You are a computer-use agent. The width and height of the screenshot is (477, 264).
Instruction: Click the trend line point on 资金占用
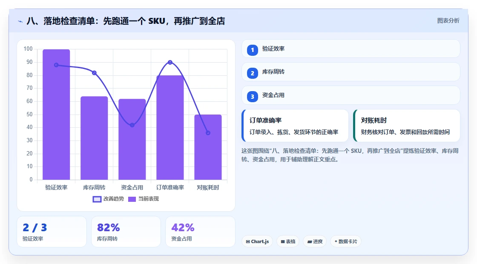click(x=132, y=125)
